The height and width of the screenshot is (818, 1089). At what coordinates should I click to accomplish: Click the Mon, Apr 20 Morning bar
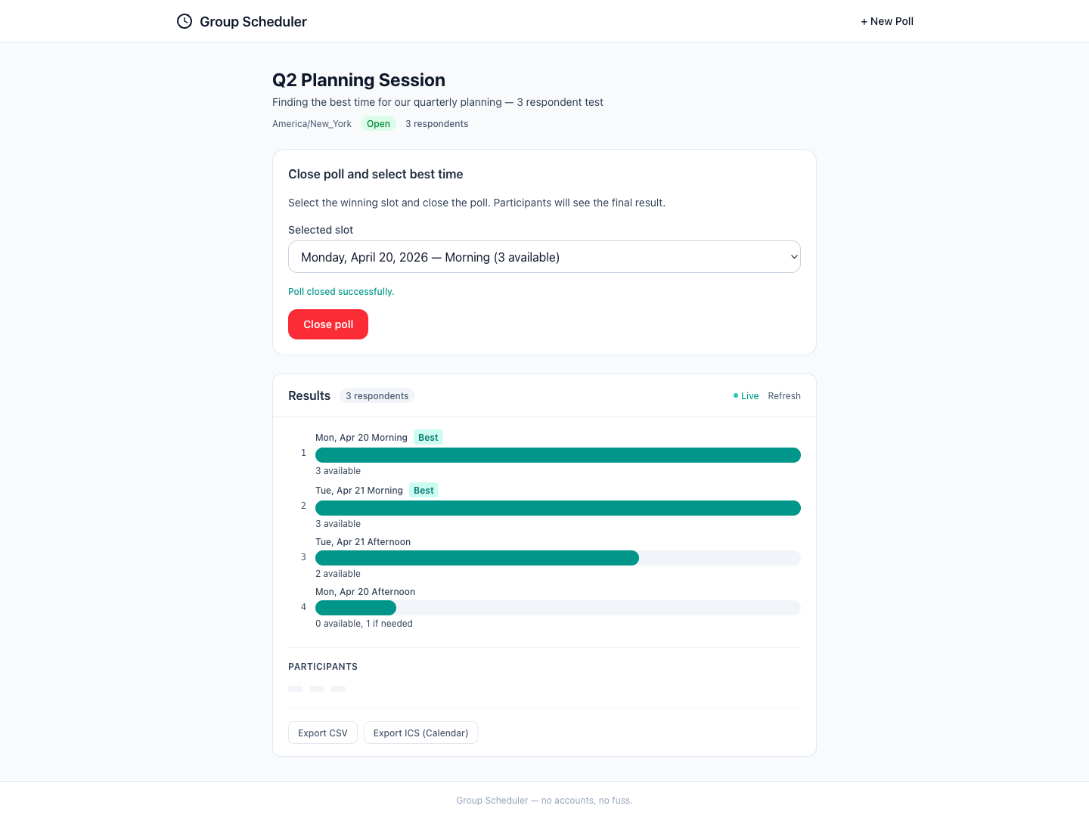click(557, 455)
